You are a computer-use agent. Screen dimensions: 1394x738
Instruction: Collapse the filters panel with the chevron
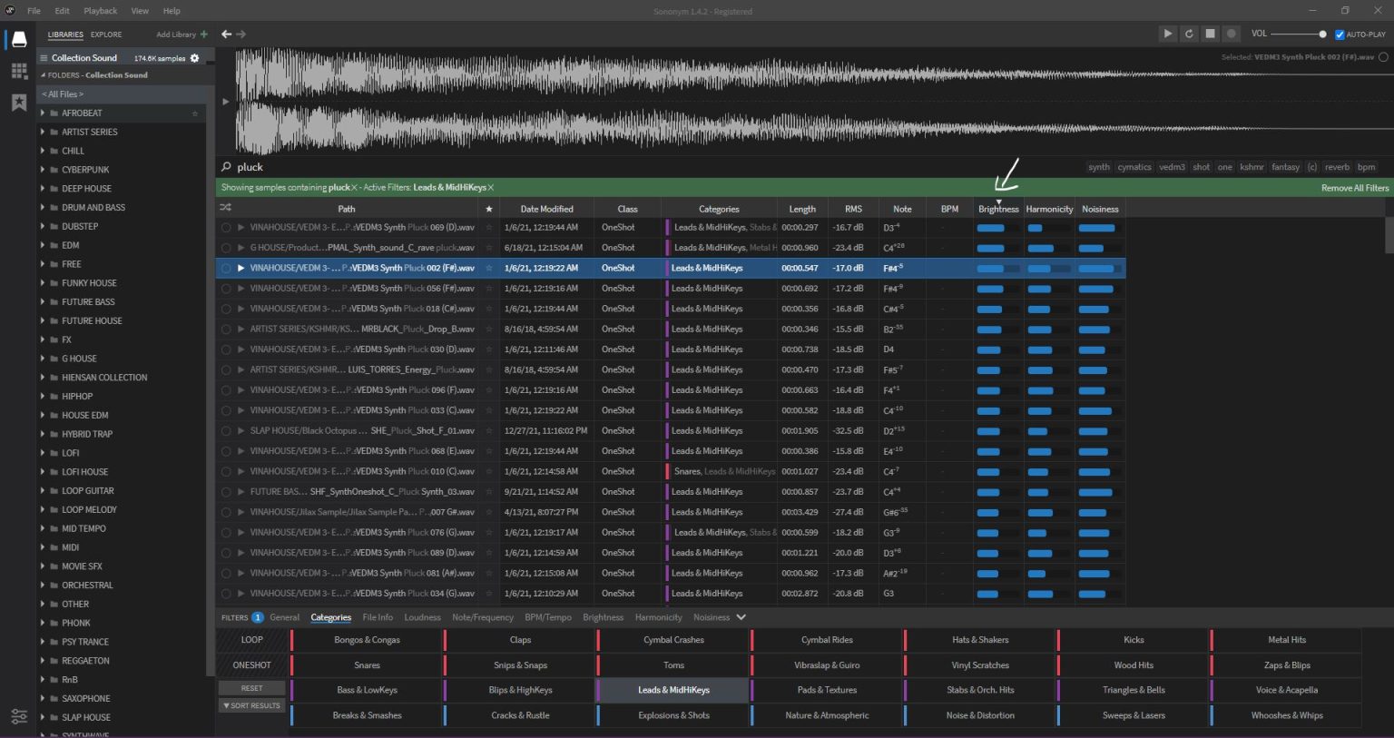tap(741, 617)
